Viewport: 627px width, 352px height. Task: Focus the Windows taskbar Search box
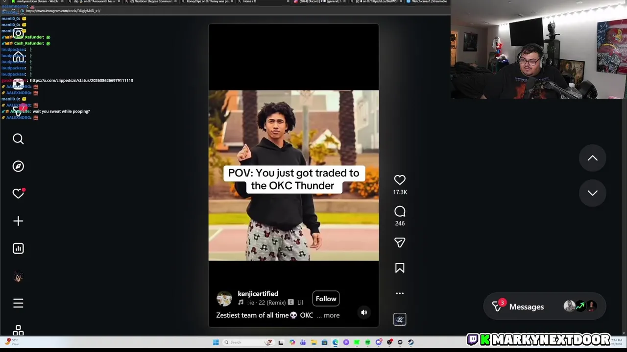[x=249, y=342]
